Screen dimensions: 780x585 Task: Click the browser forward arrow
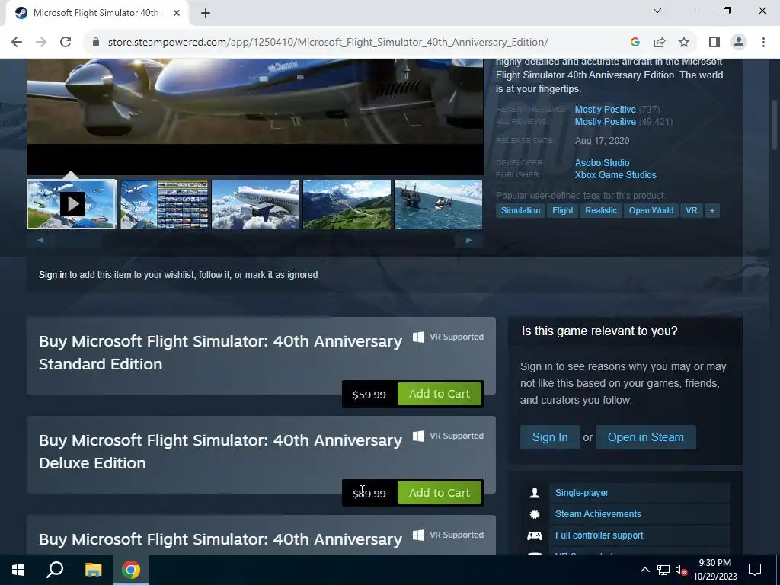pyautogui.click(x=41, y=43)
